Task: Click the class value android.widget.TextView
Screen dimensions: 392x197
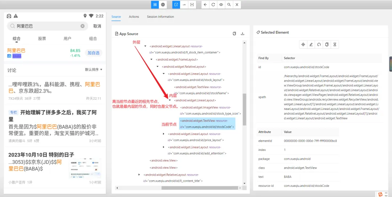Action: pos(300,168)
